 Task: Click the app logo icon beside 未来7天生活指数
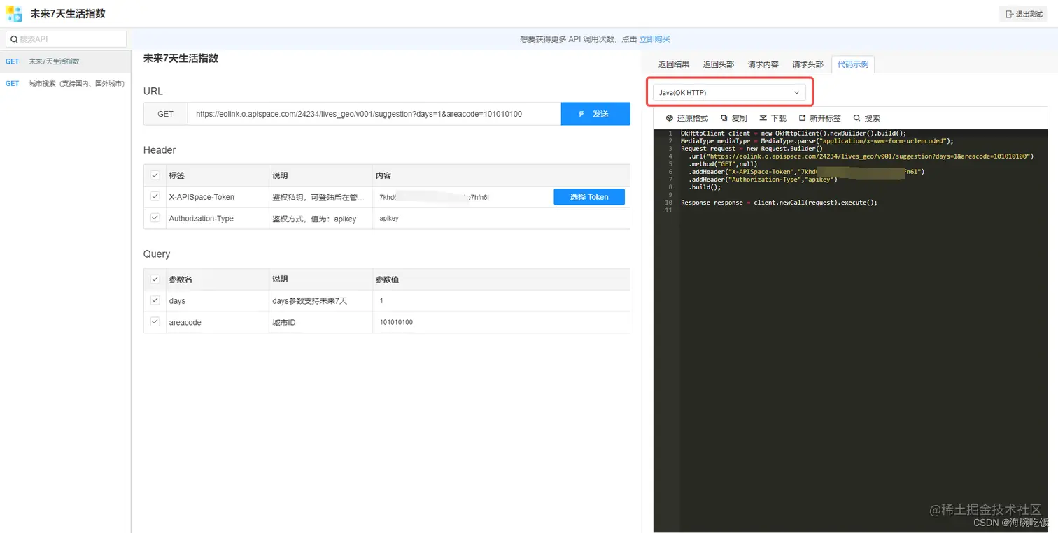(15, 13)
